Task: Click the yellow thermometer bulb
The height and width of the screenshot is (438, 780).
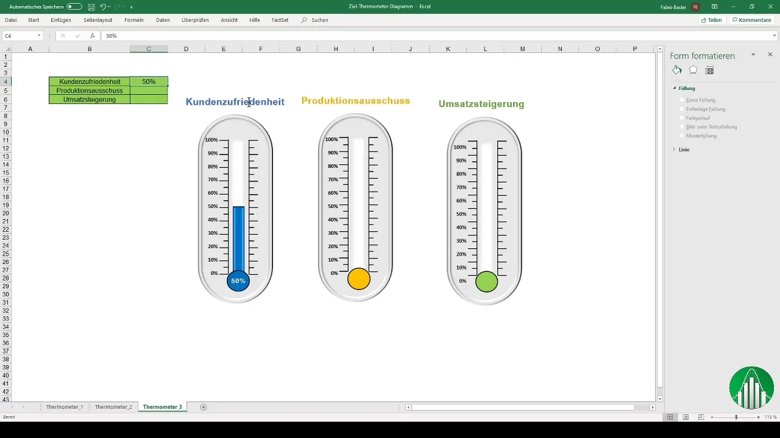Action: [x=359, y=279]
